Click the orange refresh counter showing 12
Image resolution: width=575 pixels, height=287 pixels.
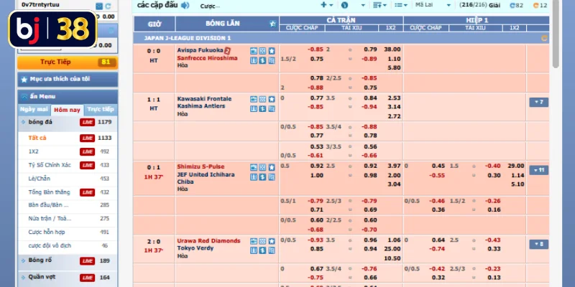click(x=540, y=6)
